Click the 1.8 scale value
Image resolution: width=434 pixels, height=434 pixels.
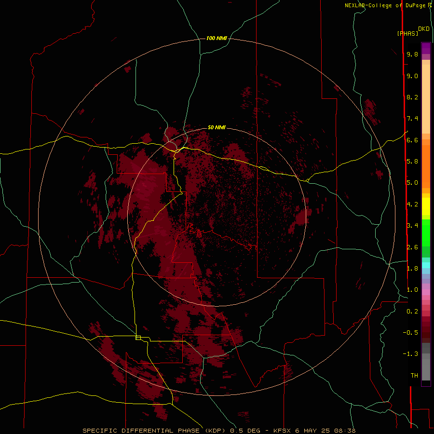(412, 269)
